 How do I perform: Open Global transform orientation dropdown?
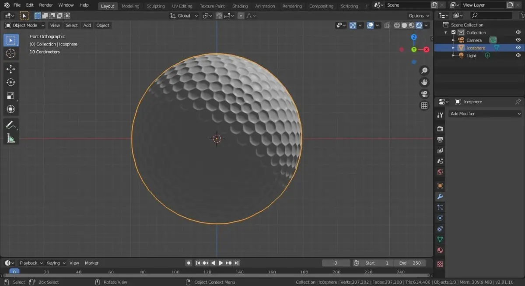point(184,16)
